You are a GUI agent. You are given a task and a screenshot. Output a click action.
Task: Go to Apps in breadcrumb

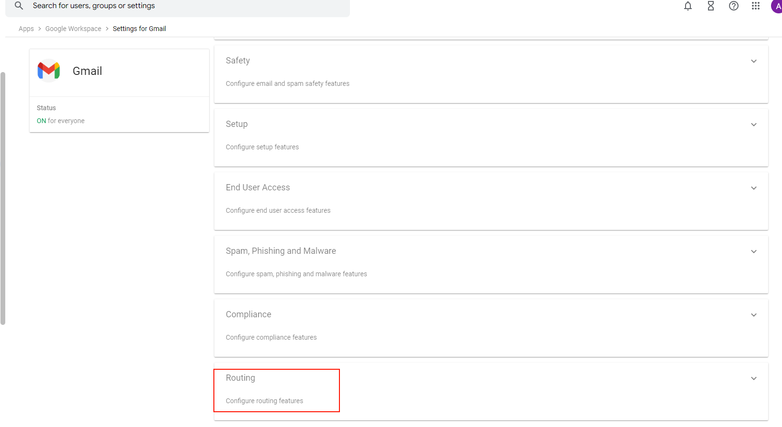pyautogui.click(x=26, y=29)
